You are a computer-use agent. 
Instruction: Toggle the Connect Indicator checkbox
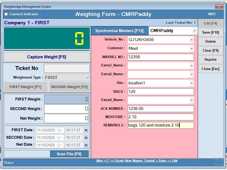click(6, 14)
